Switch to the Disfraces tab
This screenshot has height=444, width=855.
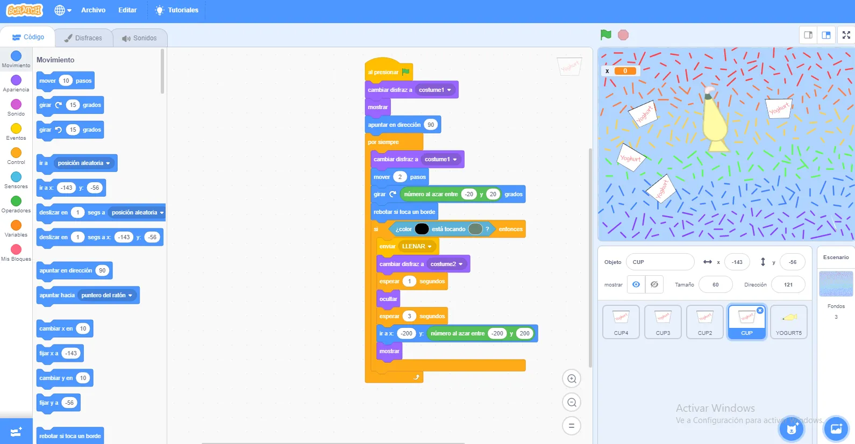click(83, 38)
